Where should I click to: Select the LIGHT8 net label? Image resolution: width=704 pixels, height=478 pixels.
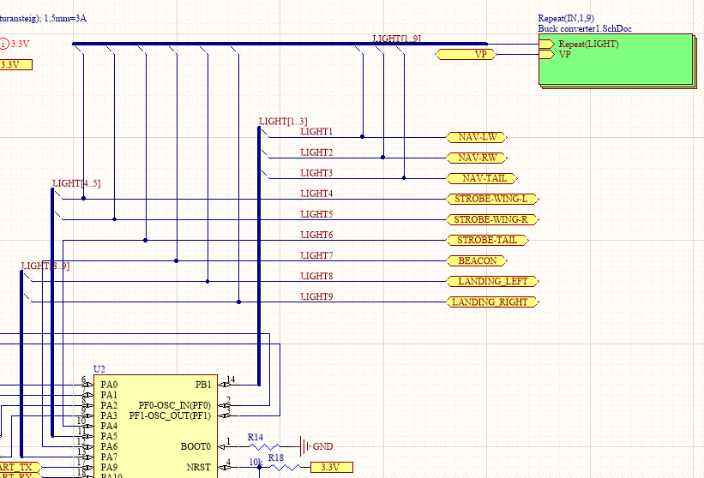316,276
